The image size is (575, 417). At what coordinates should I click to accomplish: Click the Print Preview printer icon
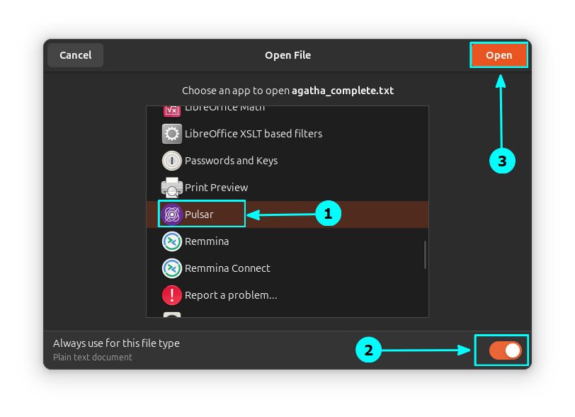[172, 188]
